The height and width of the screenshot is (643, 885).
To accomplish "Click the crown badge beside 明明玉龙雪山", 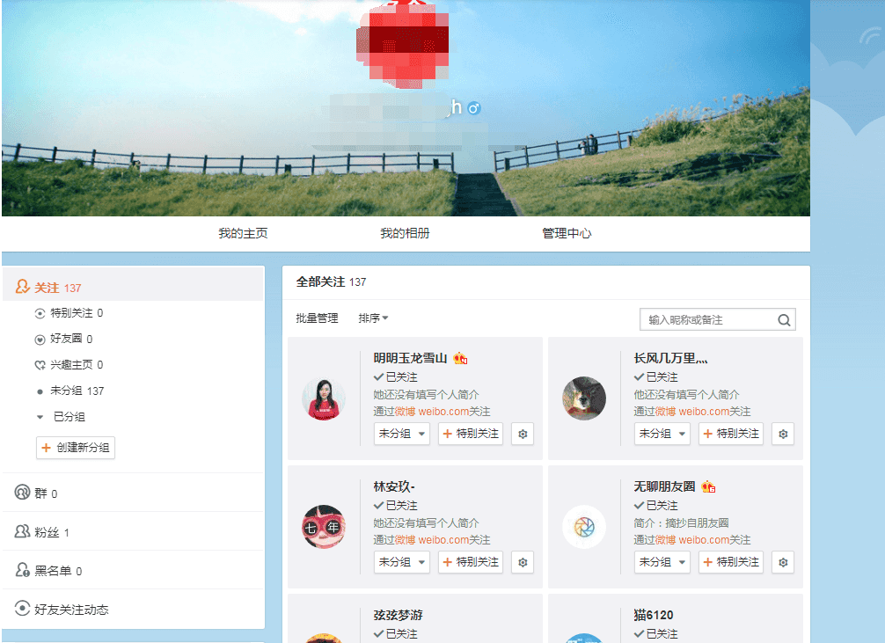I will 460,359.
